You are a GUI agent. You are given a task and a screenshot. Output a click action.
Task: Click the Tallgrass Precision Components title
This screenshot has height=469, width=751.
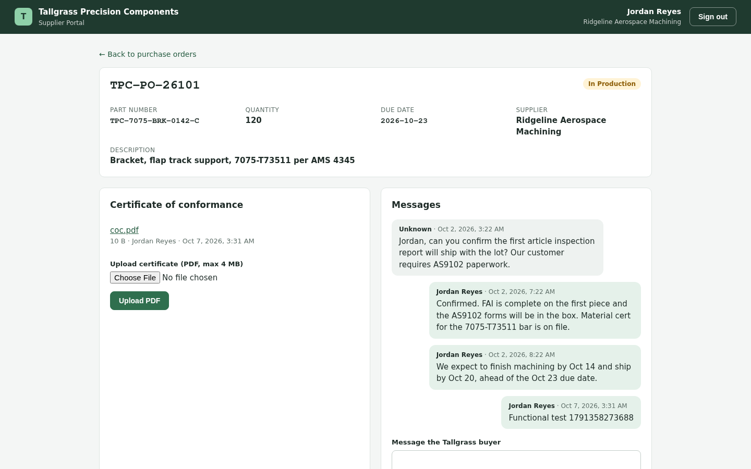(x=108, y=12)
